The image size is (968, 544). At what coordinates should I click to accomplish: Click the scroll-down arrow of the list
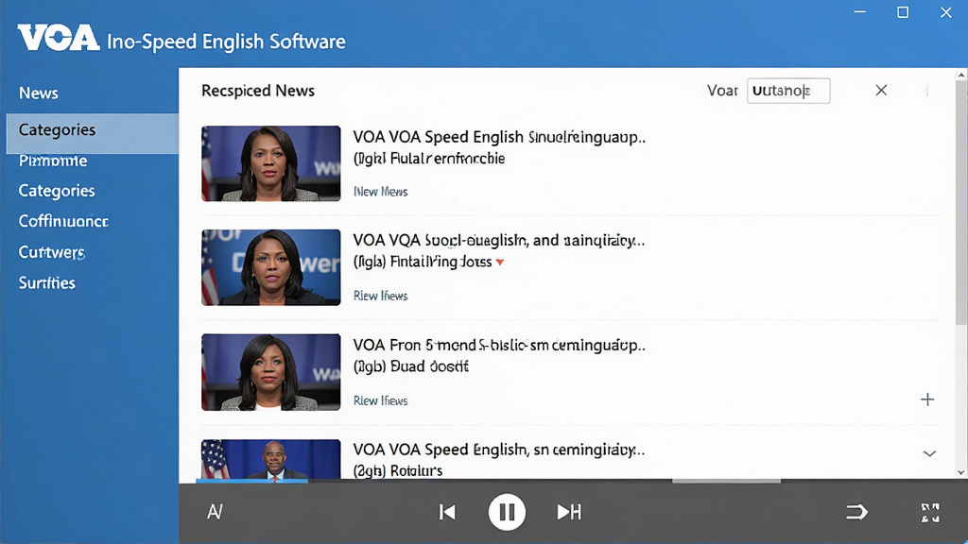(x=961, y=472)
